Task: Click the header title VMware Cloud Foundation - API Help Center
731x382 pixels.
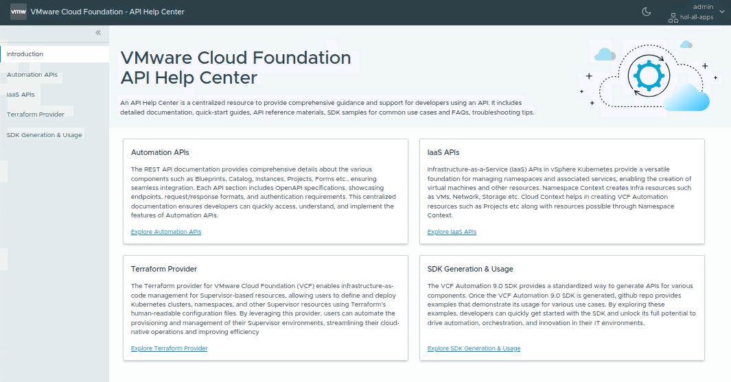Action: pos(108,12)
